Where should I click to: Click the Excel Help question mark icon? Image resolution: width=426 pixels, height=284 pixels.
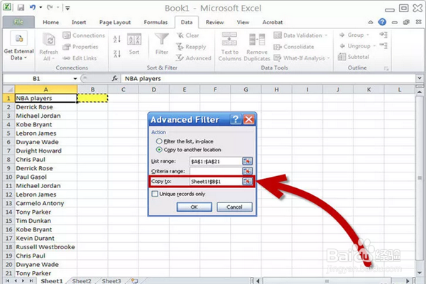click(x=382, y=22)
